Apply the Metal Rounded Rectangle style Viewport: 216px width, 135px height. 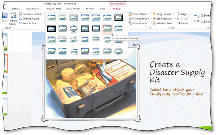(x=107, y=51)
